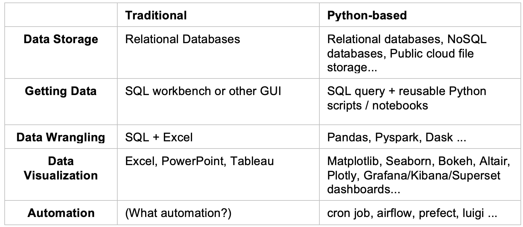The image size is (523, 227).
Task: Click the Excel, PowerPoint, Tableau cell
Action: (199, 161)
